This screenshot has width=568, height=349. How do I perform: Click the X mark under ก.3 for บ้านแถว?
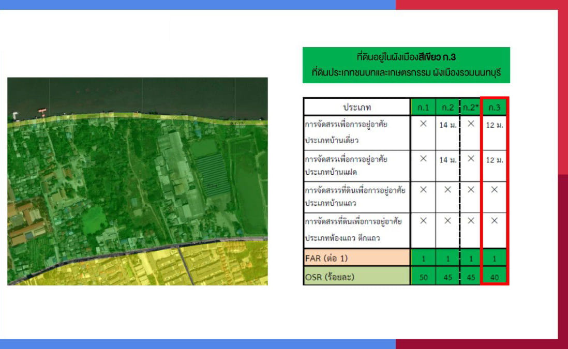[x=495, y=190]
